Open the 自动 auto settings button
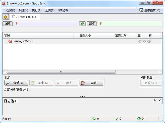Image resolution: width=165 pixels, height=123 pixels. [91, 83]
